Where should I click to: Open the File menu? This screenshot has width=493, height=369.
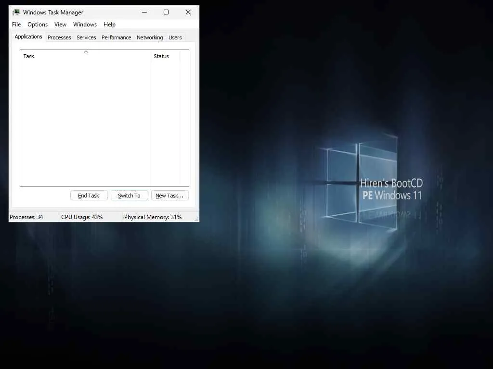pyautogui.click(x=16, y=25)
